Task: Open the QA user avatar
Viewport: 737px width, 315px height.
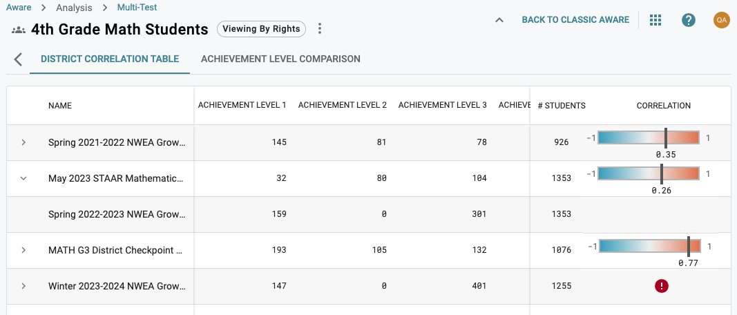Action: coord(721,20)
